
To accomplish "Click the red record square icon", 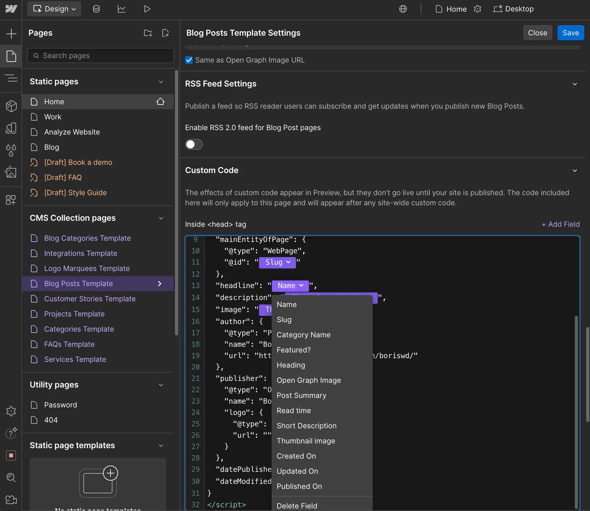I will click(x=11, y=455).
